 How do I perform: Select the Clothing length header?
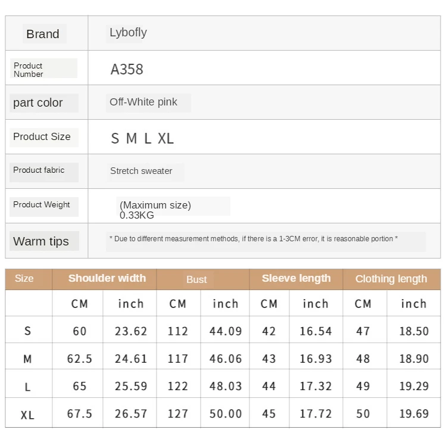coord(391,279)
